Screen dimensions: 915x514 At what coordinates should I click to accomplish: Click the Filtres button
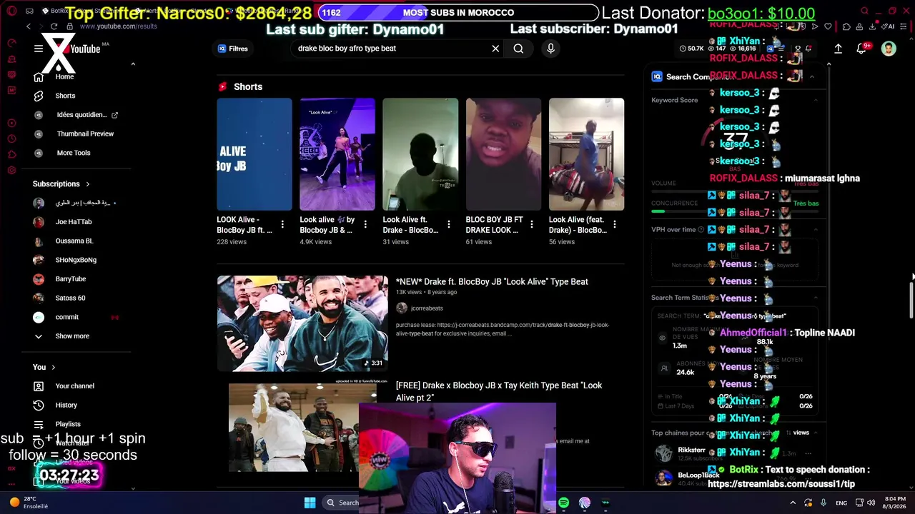[233, 49]
